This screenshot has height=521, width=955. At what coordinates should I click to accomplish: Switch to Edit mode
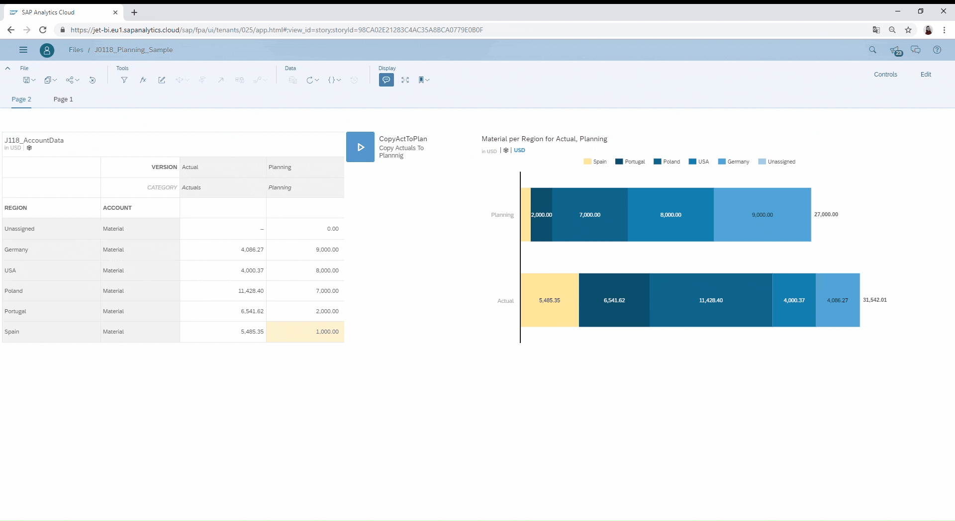coord(926,74)
